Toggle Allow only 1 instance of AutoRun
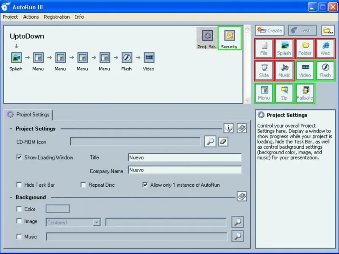The height and width of the screenshot is (254, 339). point(145,185)
